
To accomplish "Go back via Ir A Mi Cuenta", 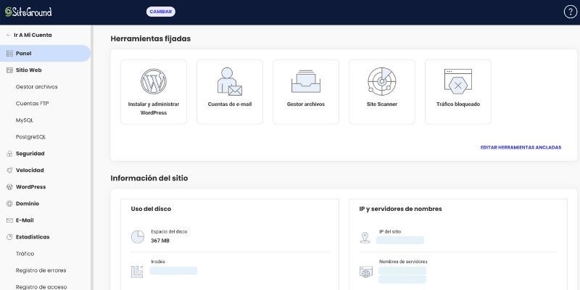I will (x=33, y=35).
